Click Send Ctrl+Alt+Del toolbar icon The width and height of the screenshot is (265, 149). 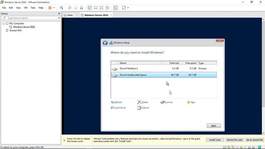(x=61, y=8)
